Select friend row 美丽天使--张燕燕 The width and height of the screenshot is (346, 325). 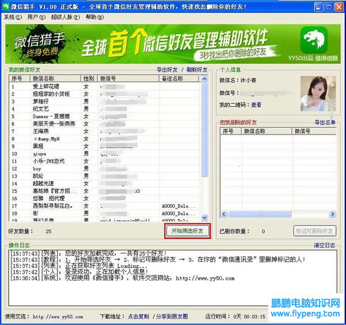pyautogui.click(x=104, y=124)
